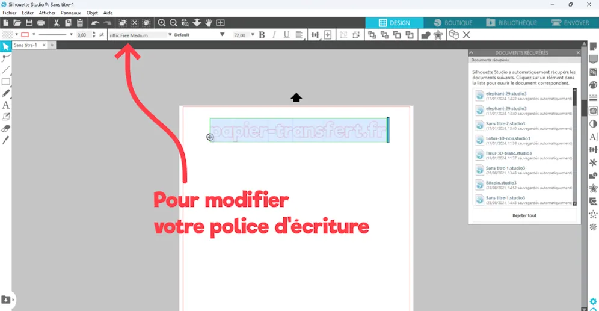Close the Documents récupérés panel
This screenshot has height=311, width=599.
click(577, 53)
